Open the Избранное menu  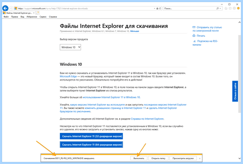click(x=32, y=17)
